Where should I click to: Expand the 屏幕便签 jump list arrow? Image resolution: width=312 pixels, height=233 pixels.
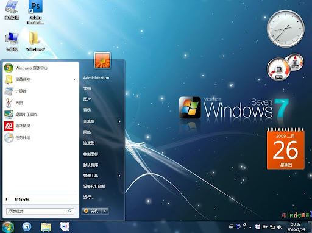pos(74,79)
